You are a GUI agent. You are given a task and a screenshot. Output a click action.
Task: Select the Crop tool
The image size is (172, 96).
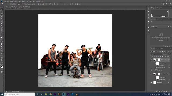[x=2, y=18]
